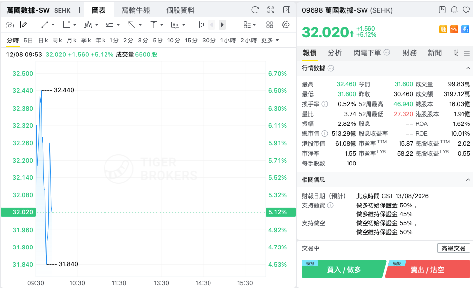This screenshot has height=288, width=473.
Task: Click info icon next to 總市值
Action: (x=325, y=133)
